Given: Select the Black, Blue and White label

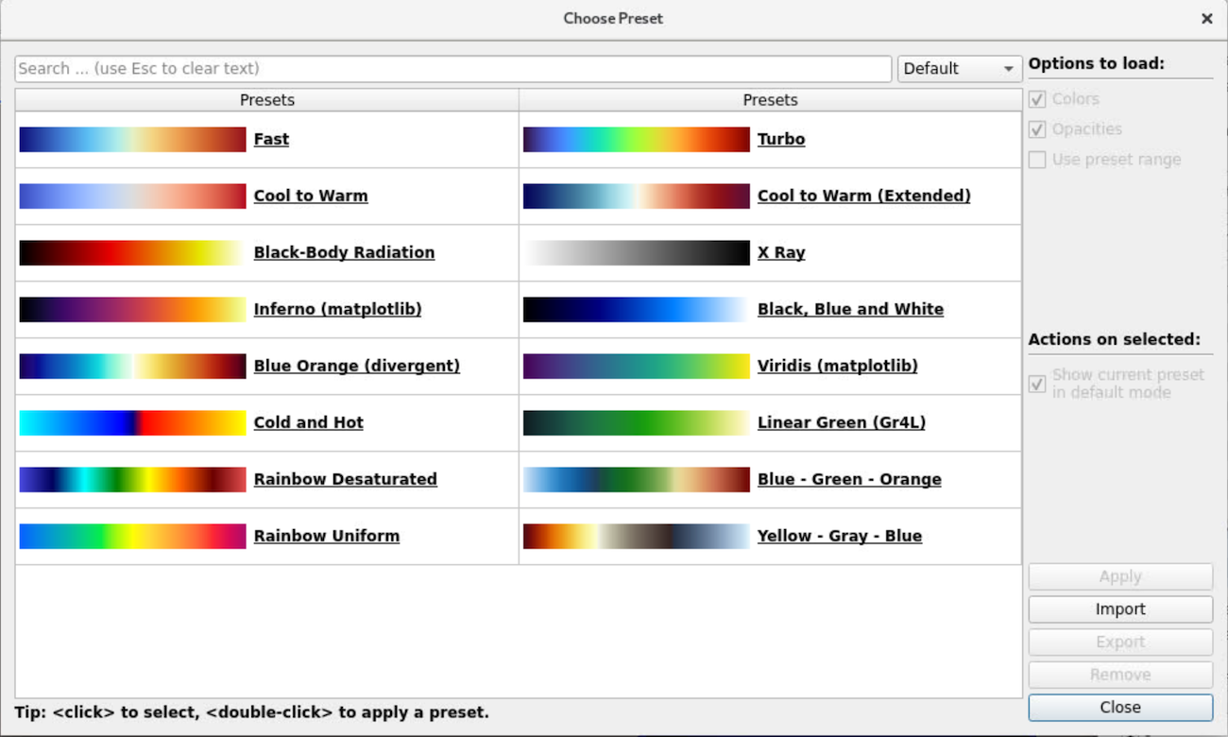Looking at the screenshot, I should 850,309.
